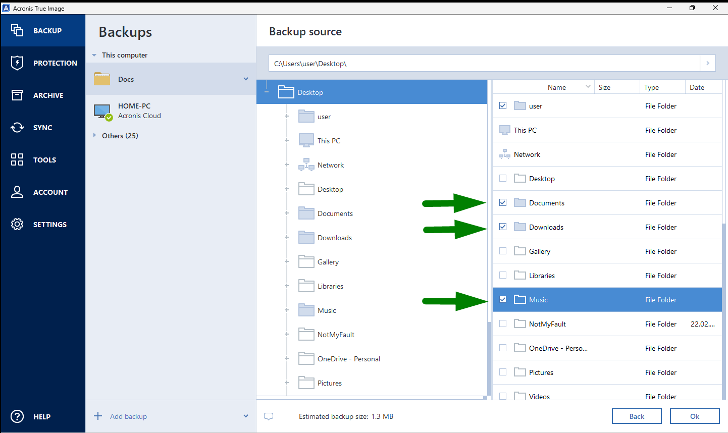Uncheck the Downloads folder checkbox
The image size is (728, 433).
pyautogui.click(x=503, y=227)
